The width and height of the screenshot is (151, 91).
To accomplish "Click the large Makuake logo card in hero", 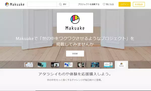I will 75,23.
